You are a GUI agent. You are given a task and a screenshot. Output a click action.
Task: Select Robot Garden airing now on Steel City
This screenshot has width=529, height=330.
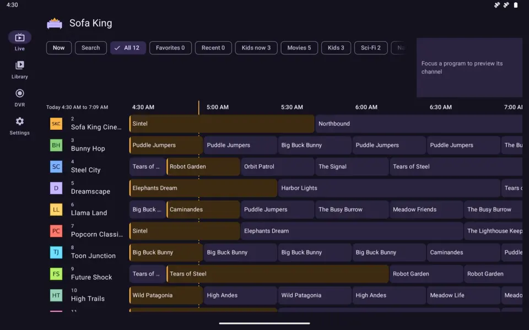pyautogui.click(x=203, y=167)
